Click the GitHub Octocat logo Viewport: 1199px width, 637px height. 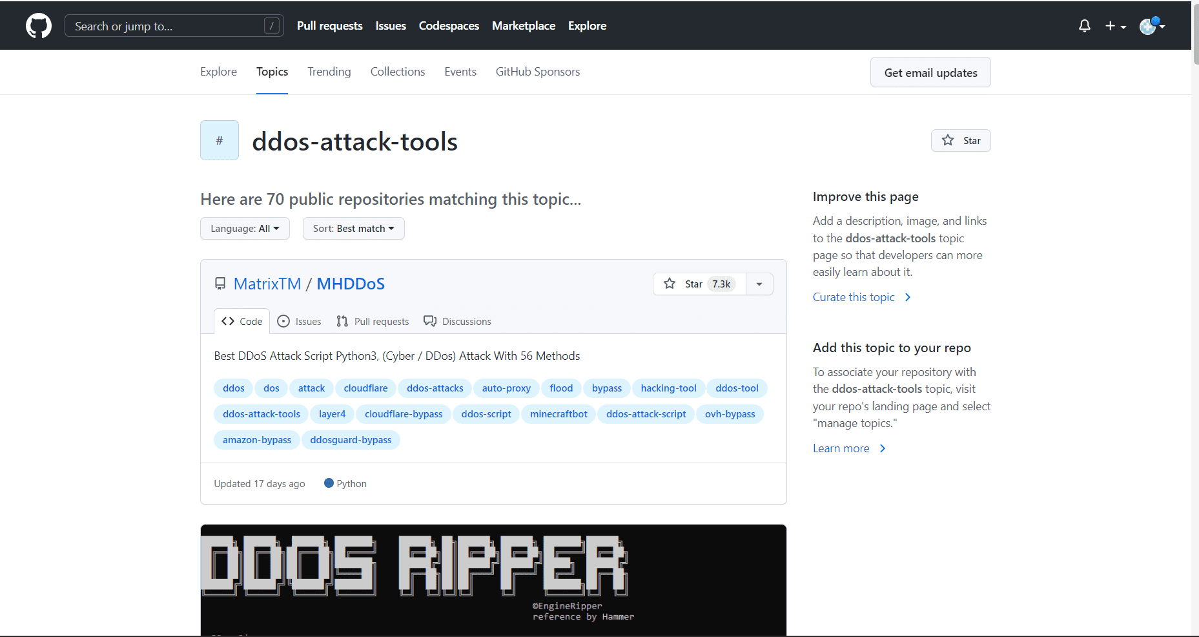(x=39, y=26)
